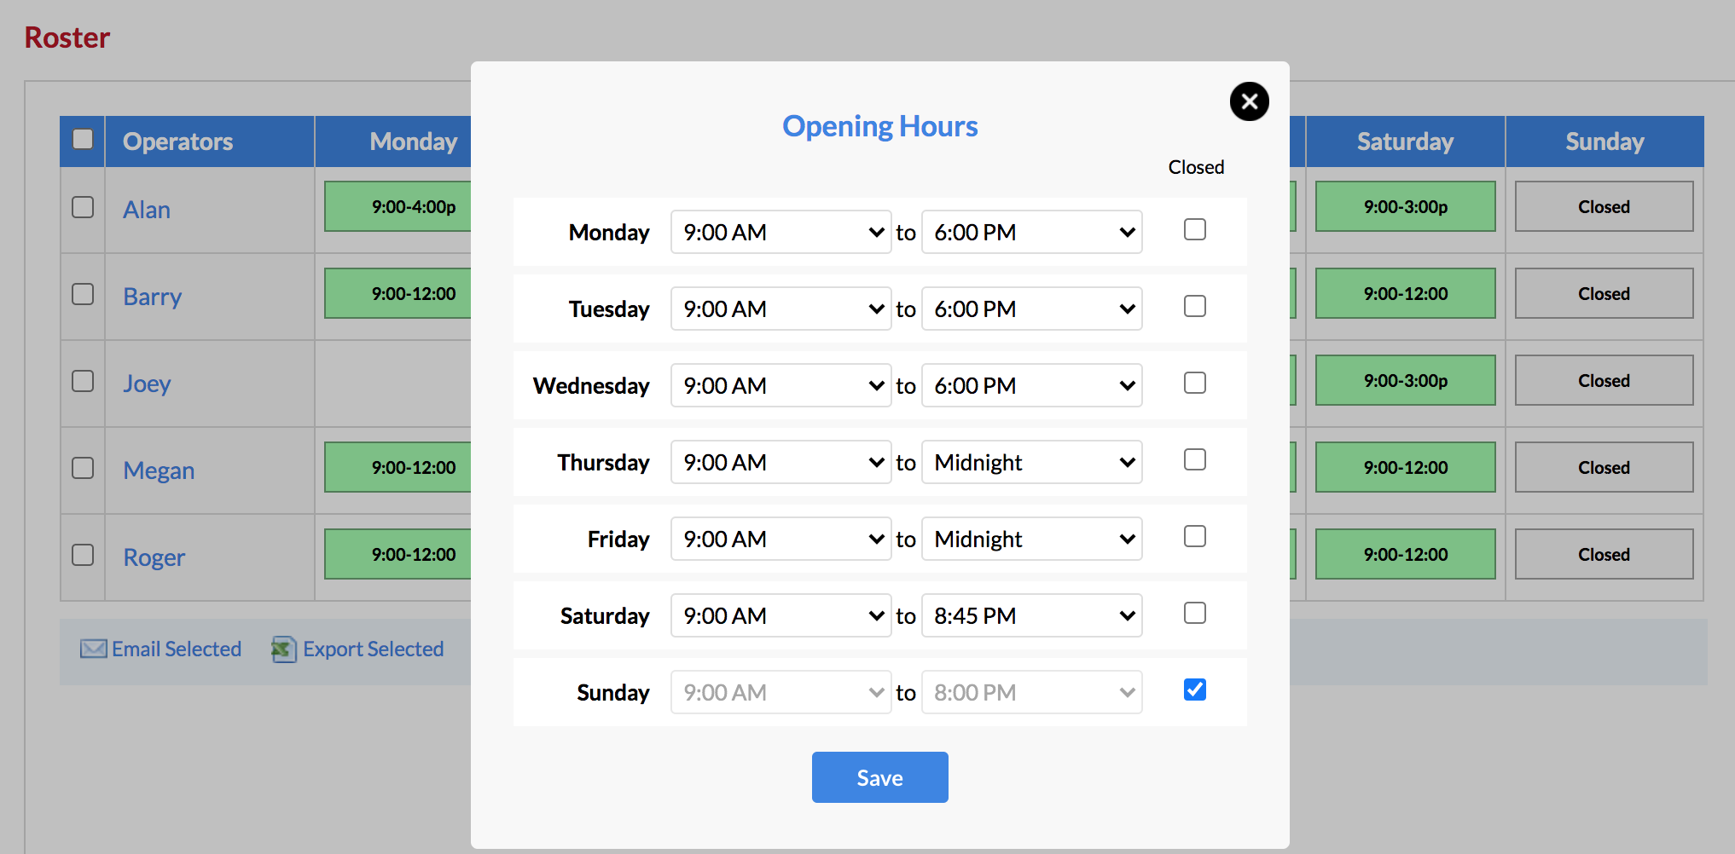
Task: Close the Opening Hours dialog
Action: point(1249,101)
